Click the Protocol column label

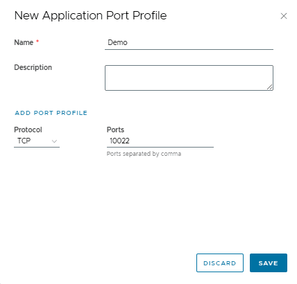coord(28,130)
